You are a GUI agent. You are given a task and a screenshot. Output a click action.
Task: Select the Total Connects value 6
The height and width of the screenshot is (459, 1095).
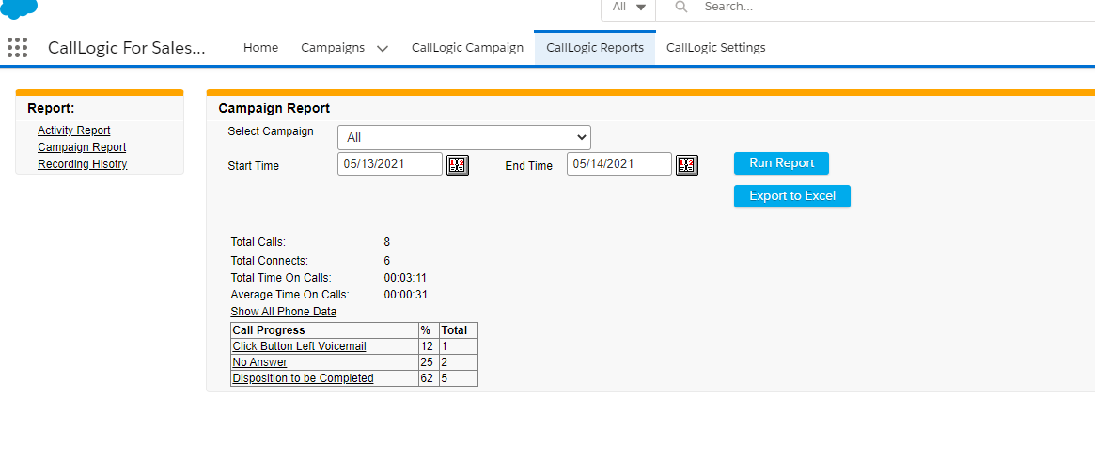[387, 261]
